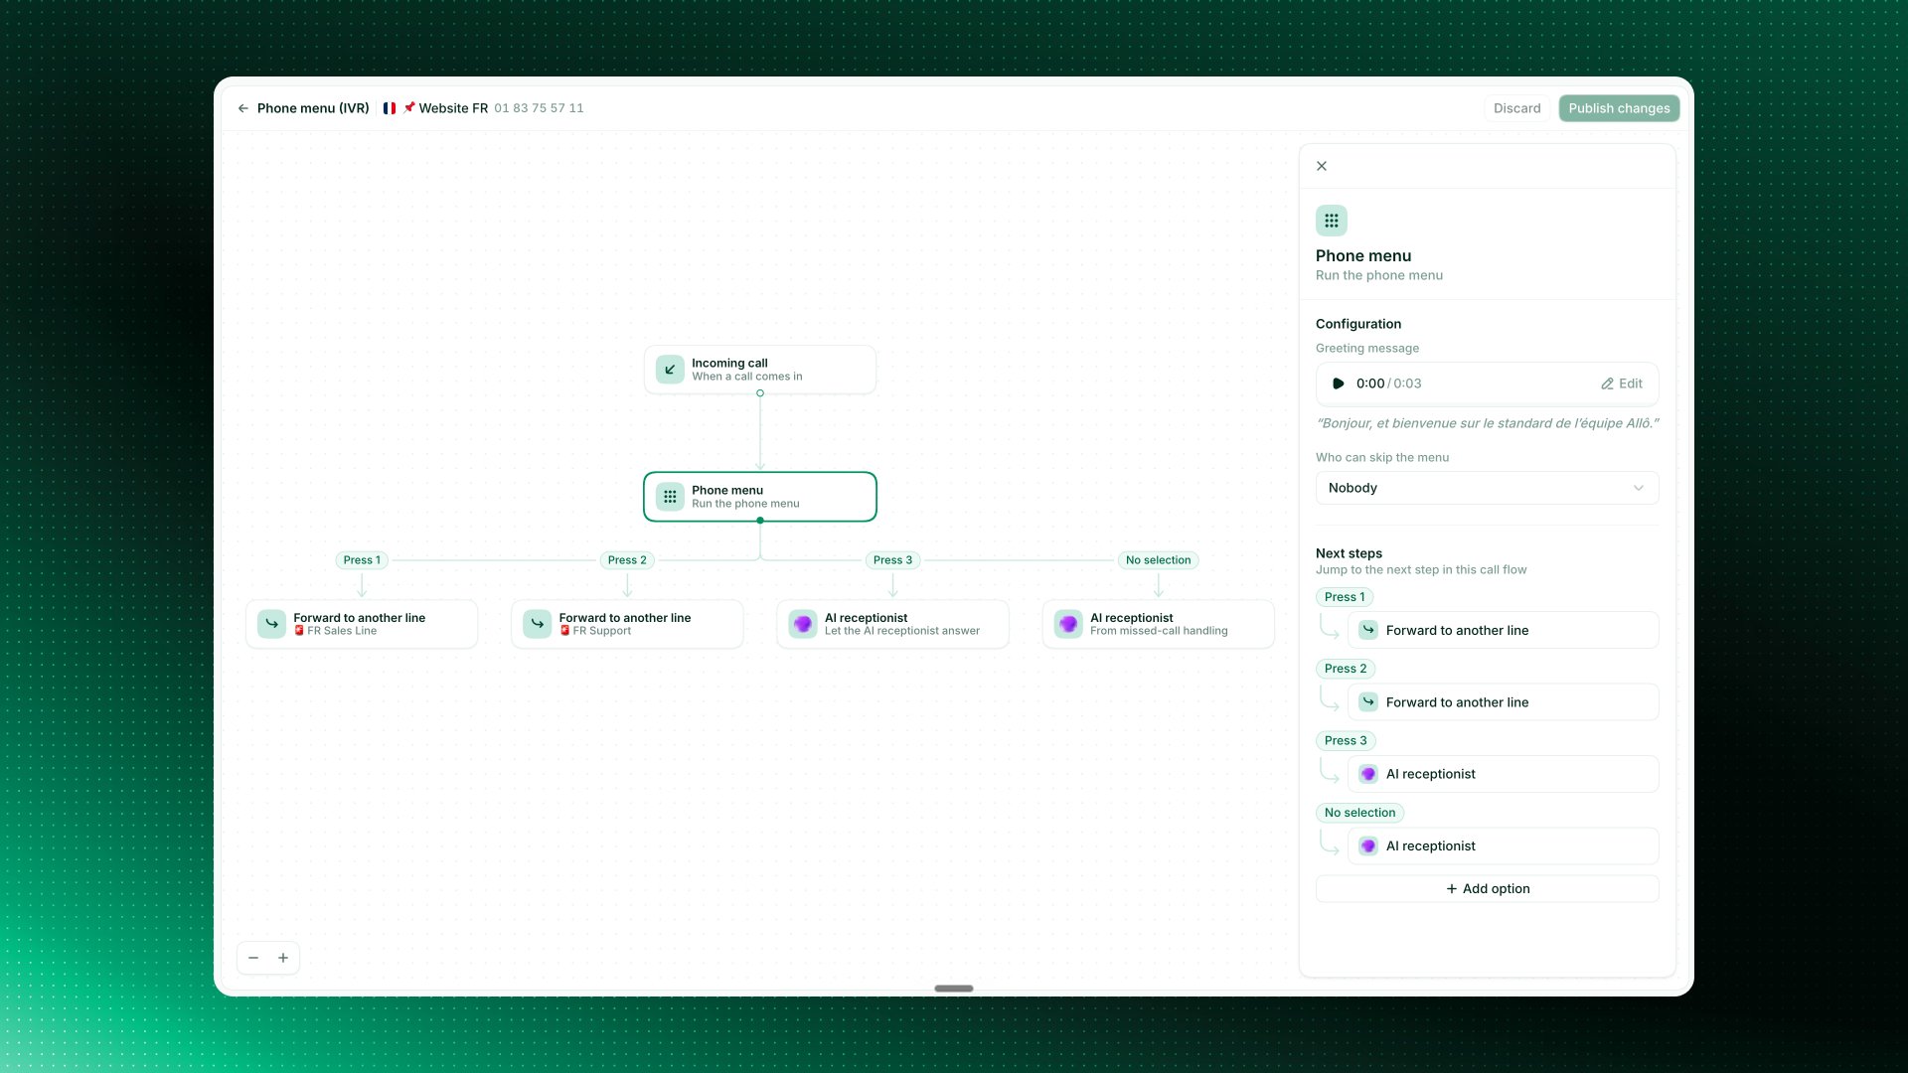
Task: Click forward icon in panel Press 1 step
Action: pyautogui.click(x=1368, y=630)
